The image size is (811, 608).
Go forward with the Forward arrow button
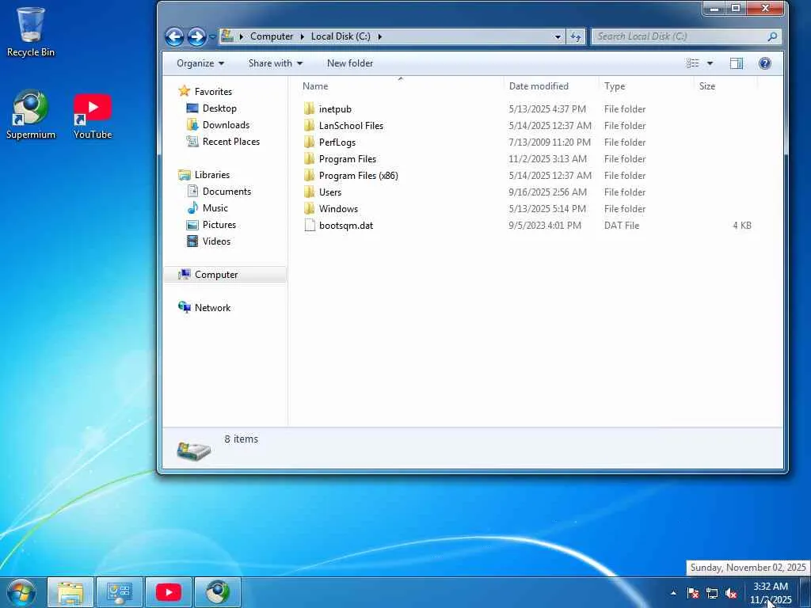[x=196, y=36]
